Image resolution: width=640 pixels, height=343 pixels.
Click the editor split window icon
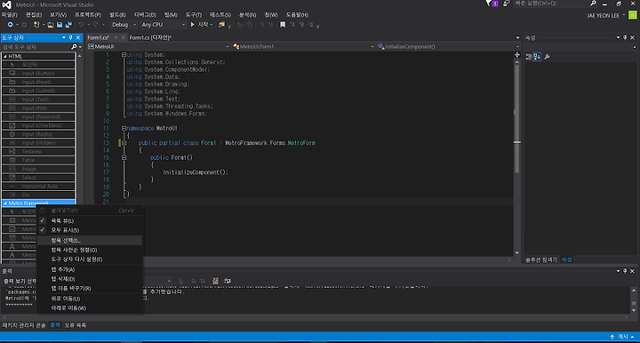point(517,55)
